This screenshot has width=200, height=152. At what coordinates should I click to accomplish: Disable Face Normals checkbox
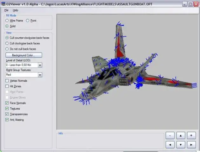tap(7, 103)
